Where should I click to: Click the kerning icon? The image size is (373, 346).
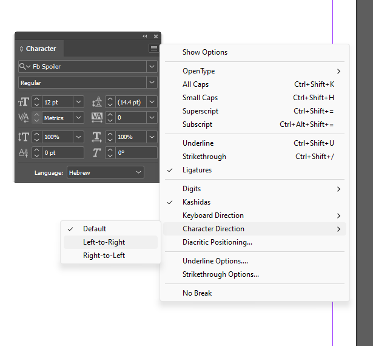(x=24, y=118)
